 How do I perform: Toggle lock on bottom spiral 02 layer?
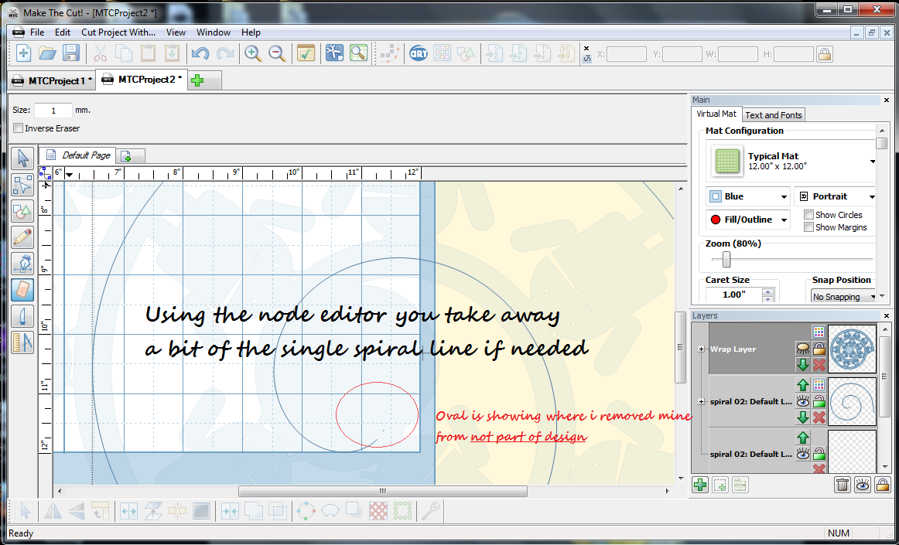tap(819, 454)
